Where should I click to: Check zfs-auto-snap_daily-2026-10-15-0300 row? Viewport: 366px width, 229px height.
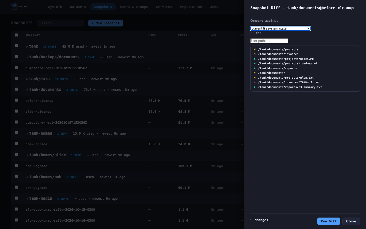17,209
